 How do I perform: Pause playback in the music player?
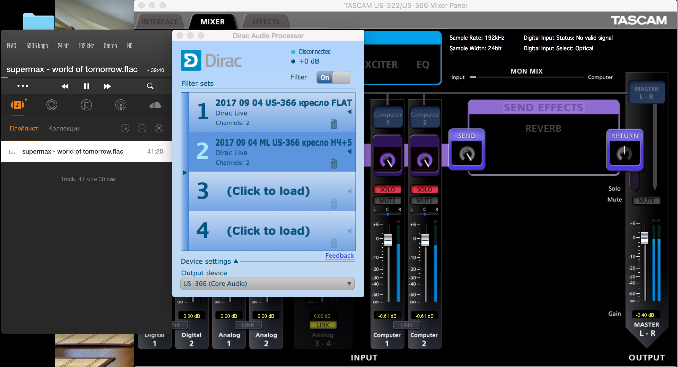click(x=86, y=86)
